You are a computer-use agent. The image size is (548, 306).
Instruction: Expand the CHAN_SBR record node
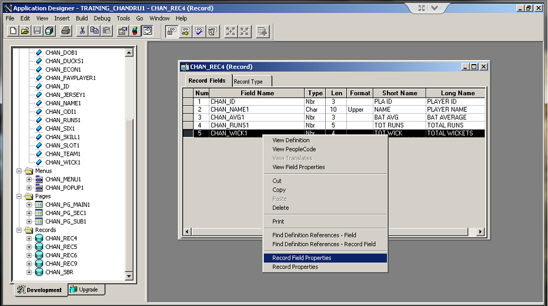29,272
